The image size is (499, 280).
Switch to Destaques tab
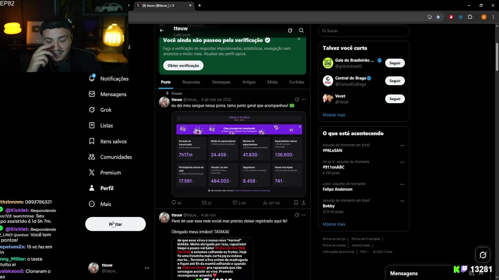coord(221,82)
